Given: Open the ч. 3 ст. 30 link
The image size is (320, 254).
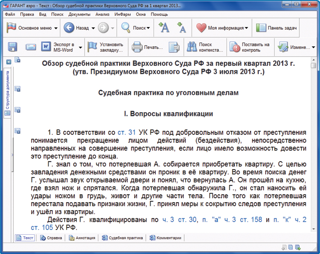Looking at the screenshot, I should click(x=179, y=220).
